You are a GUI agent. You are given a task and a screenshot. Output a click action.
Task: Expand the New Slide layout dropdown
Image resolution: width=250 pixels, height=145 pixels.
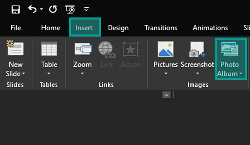point(16,69)
